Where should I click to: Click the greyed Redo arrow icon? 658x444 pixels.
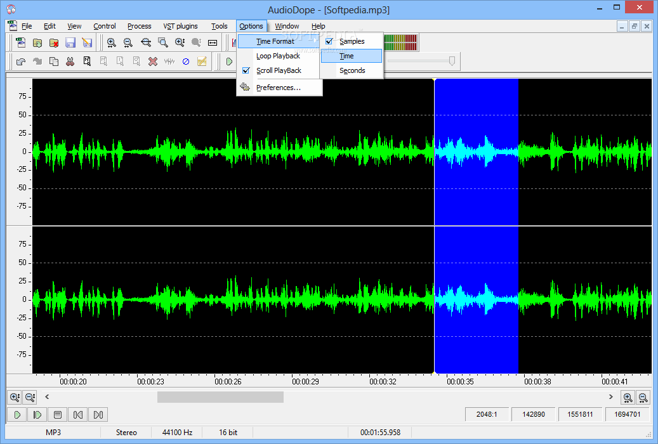37,62
